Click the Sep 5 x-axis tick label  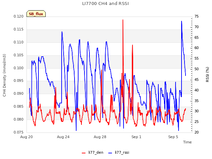tap(173, 137)
